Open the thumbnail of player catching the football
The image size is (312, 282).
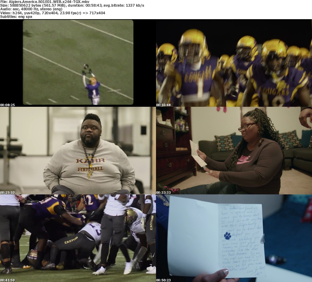[78, 62]
